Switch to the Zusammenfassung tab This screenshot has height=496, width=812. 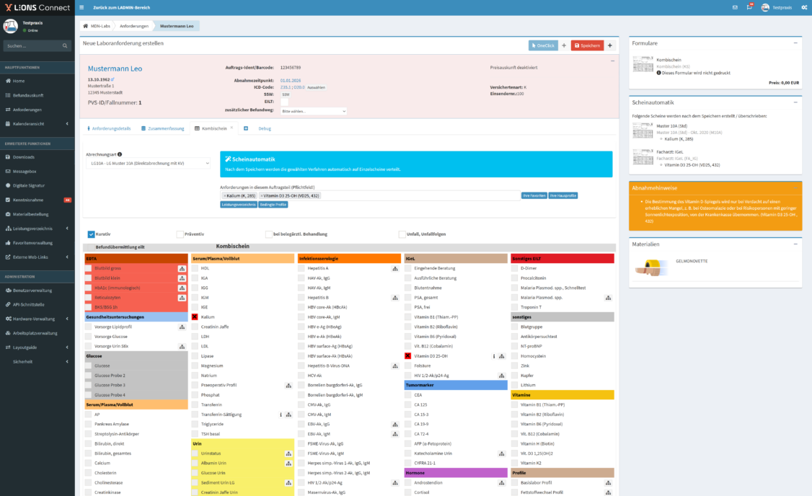(x=163, y=128)
